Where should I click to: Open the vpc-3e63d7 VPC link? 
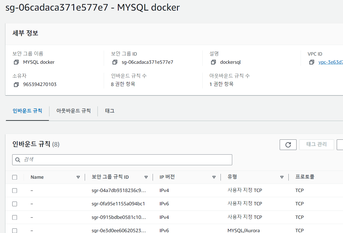point(331,62)
